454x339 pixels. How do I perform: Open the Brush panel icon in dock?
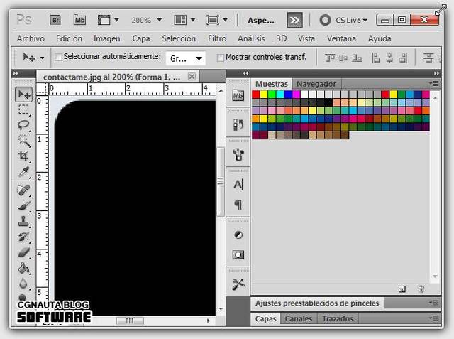pos(238,154)
